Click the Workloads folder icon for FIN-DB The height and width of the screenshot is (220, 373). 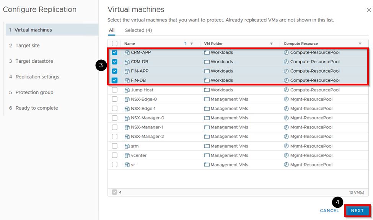[x=207, y=81]
